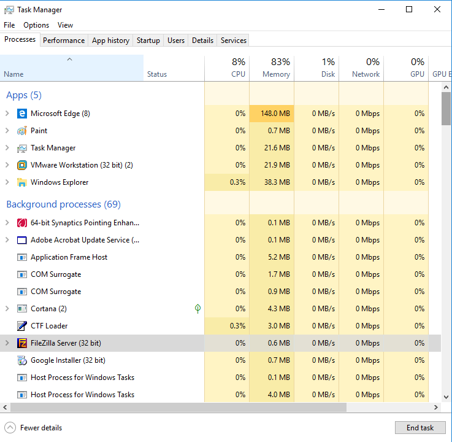Click the Background processes (69) heading

coord(63,204)
